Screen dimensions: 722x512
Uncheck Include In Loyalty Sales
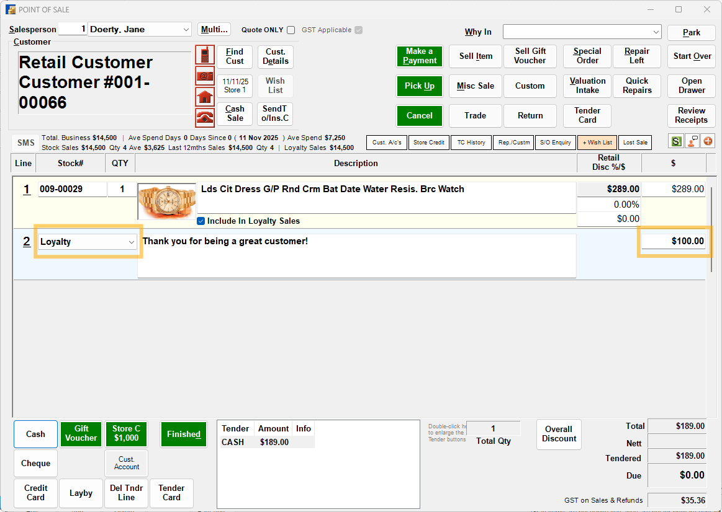[x=201, y=221]
